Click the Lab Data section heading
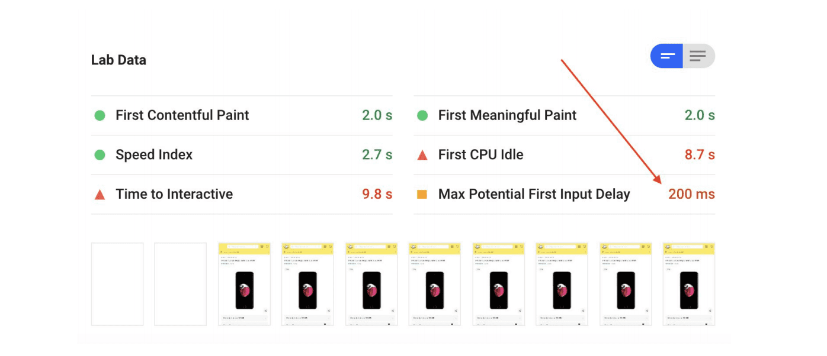The height and width of the screenshot is (356, 827). click(x=118, y=60)
